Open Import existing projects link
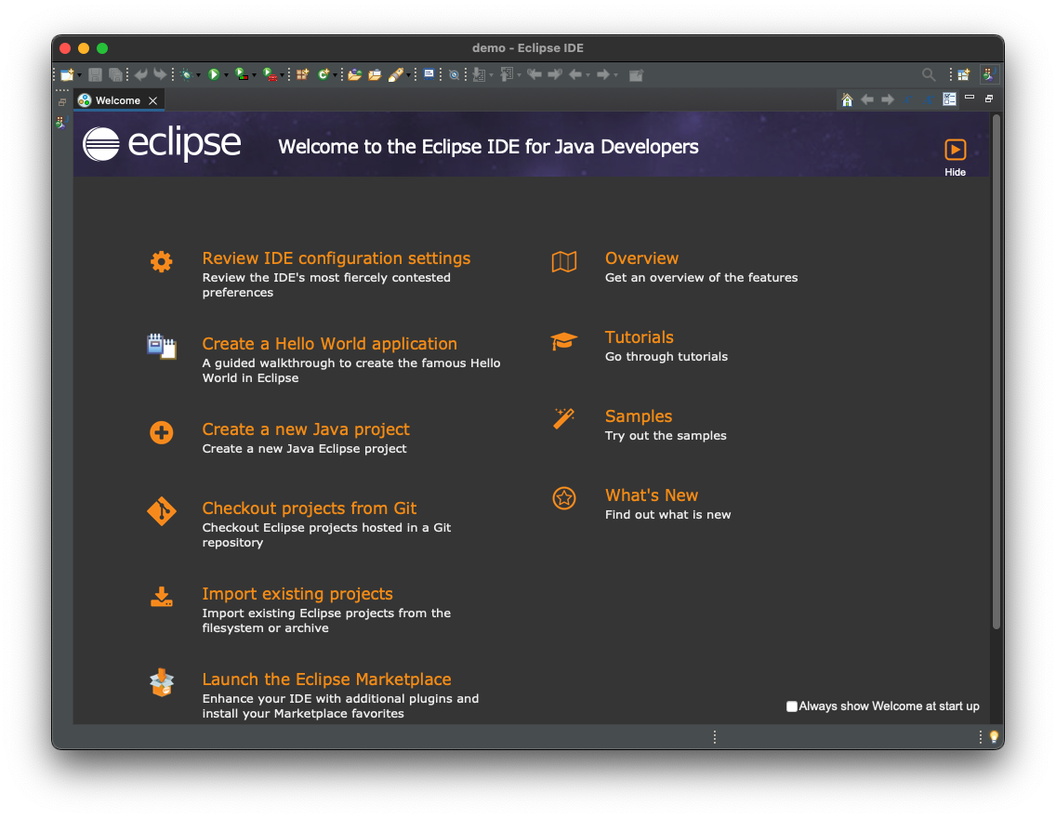The height and width of the screenshot is (818, 1056). 297,593
